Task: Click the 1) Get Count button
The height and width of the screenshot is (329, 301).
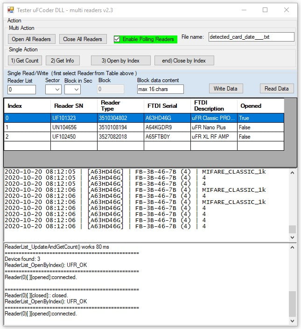Action: (25, 61)
